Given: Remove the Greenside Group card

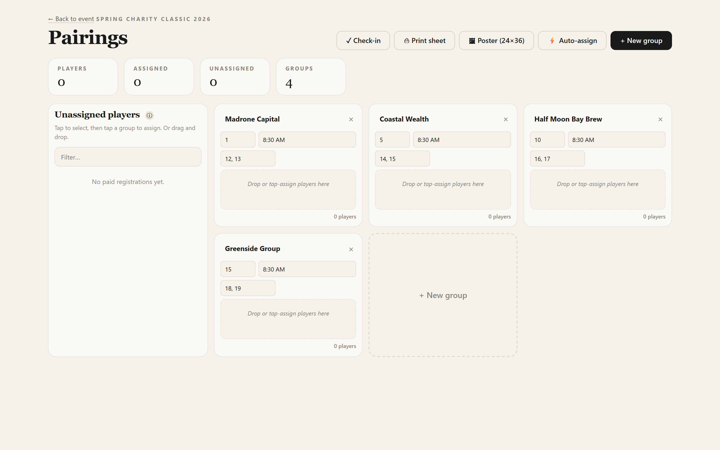Looking at the screenshot, I should point(351,249).
